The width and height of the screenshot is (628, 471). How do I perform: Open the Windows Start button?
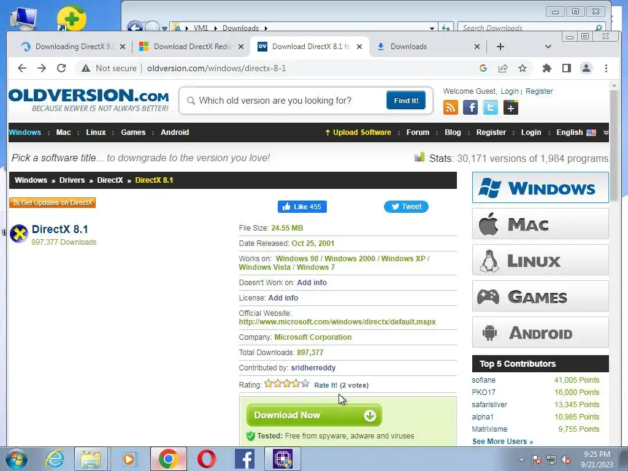(x=17, y=459)
